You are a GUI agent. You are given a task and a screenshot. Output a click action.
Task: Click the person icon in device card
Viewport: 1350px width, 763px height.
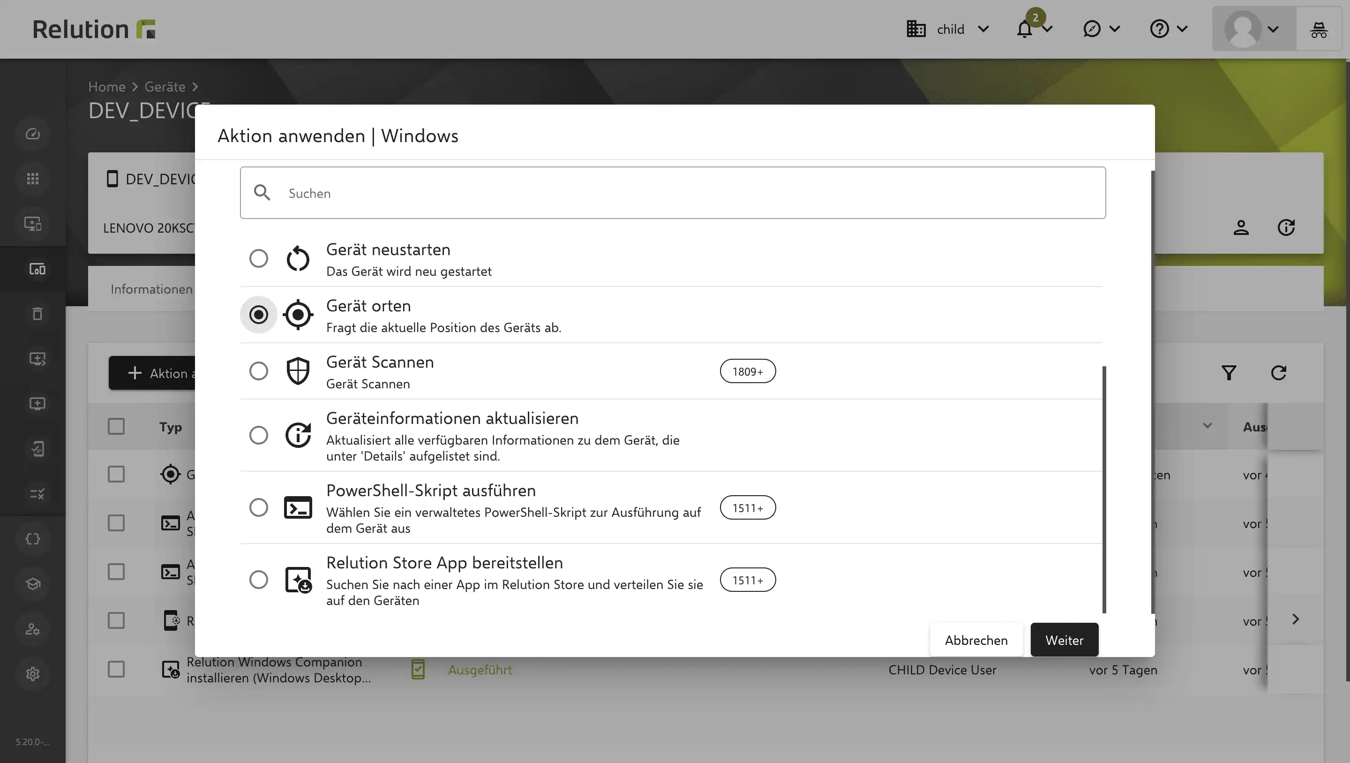point(1241,227)
